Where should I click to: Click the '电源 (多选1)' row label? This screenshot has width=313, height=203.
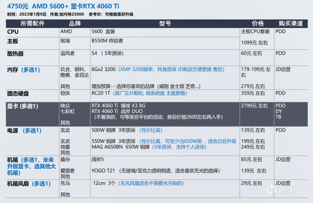point(24,131)
